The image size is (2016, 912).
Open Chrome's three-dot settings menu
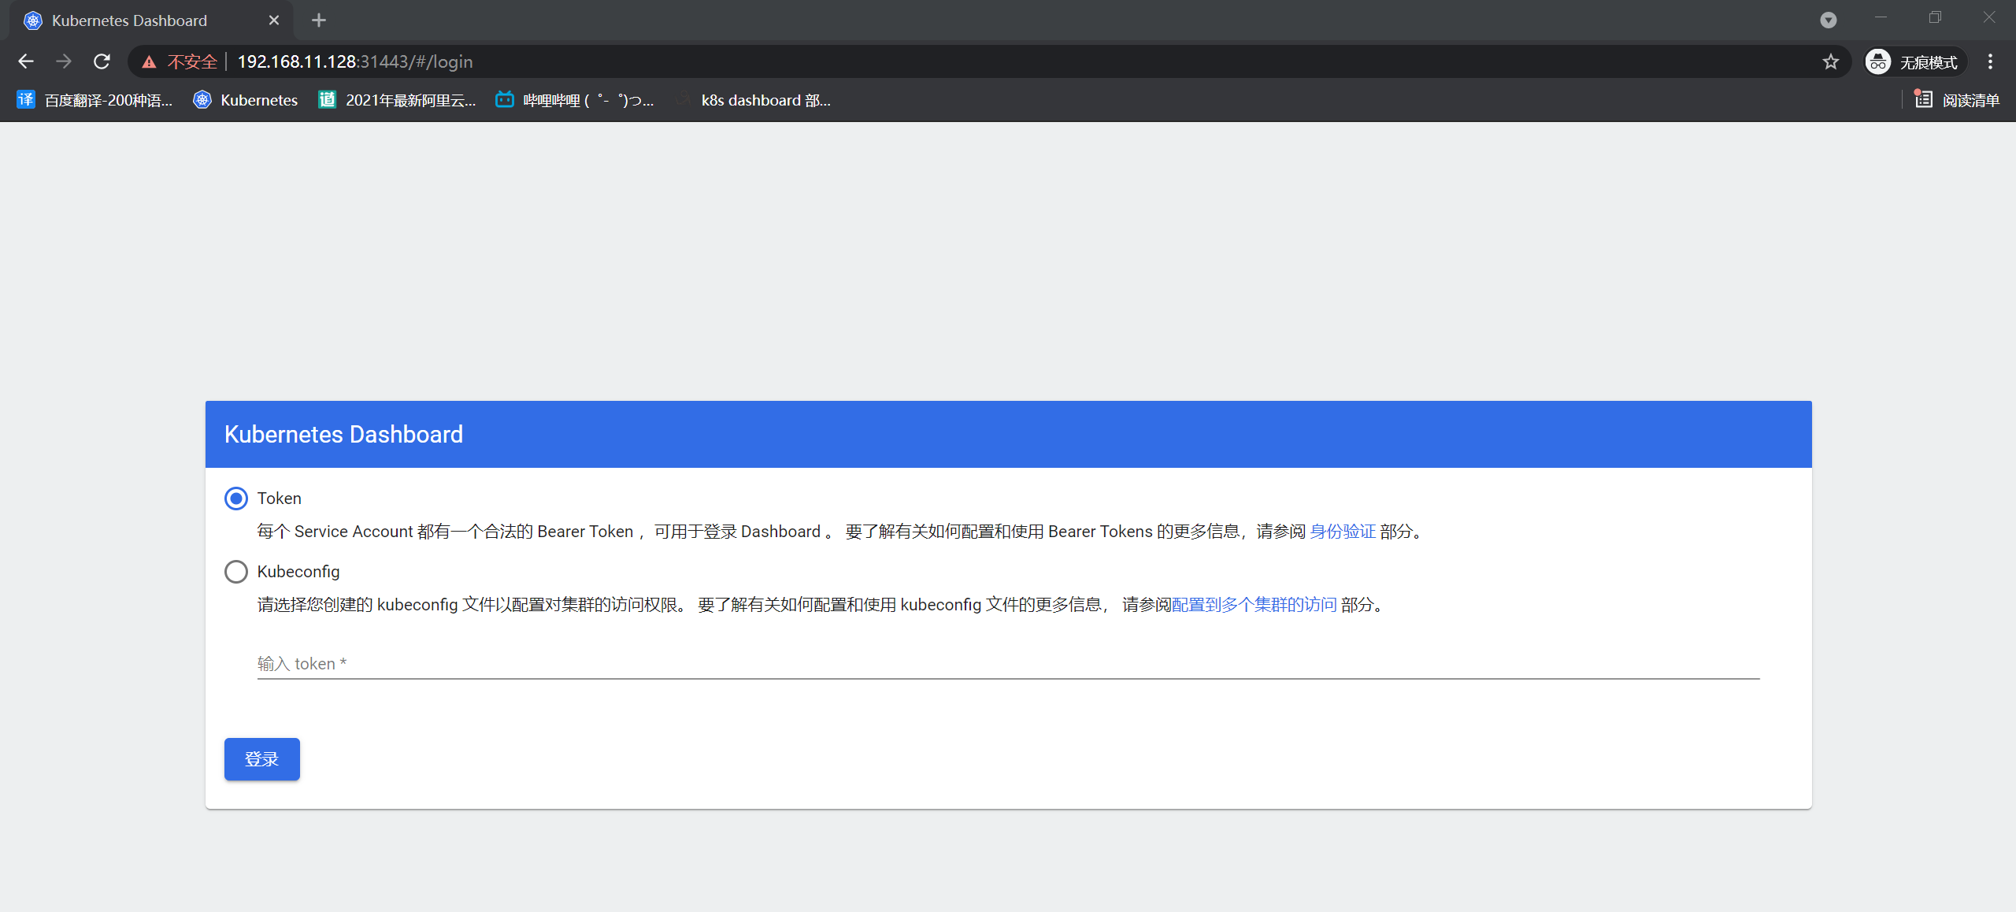click(1991, 61)
